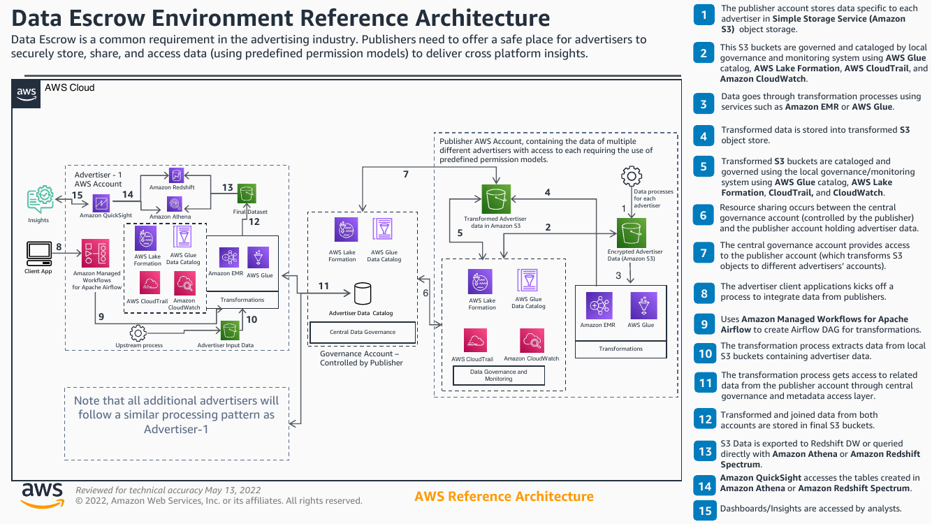Image resolution: width=932 pixels, height=524 pixels.
Task: Select the Final Dataset S3 bucket icon
Action: [x=247, y=193]
